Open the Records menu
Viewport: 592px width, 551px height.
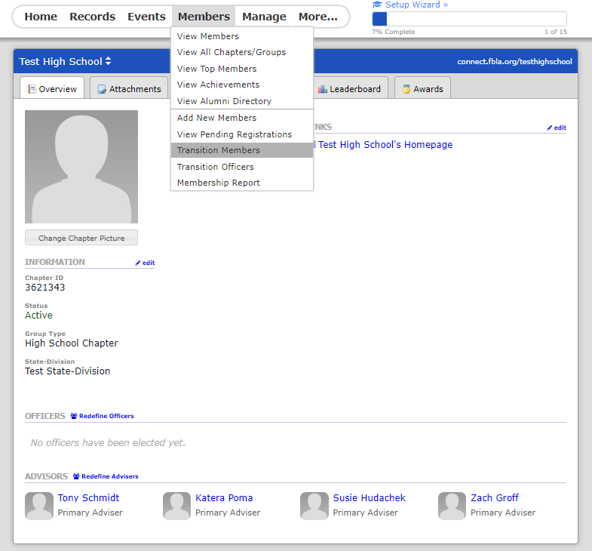pyautogui.click(x=92, y=17)
